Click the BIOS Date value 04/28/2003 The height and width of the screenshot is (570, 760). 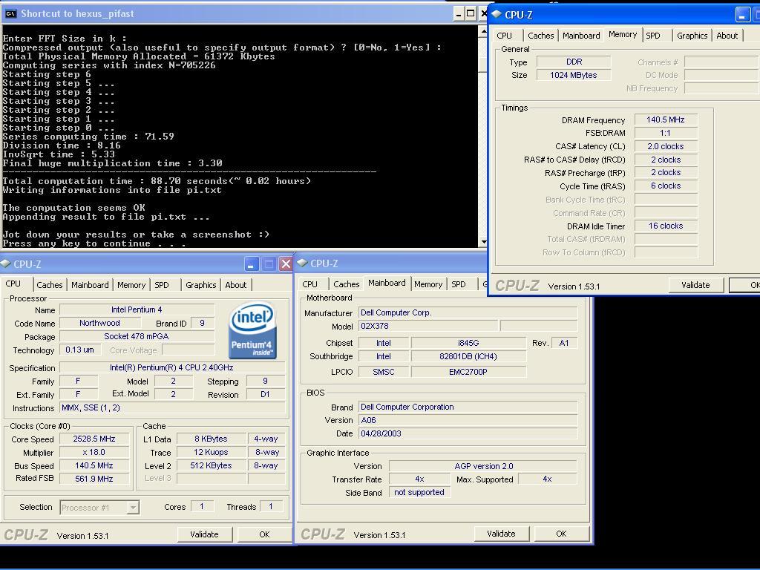[x=468, y=433]
